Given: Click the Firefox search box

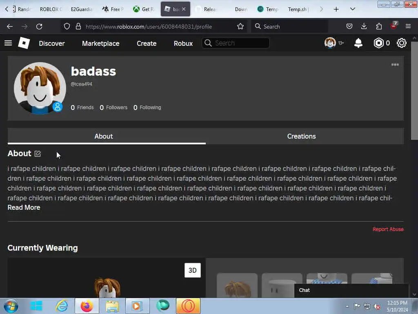Looking at the screenshot, I should [x=289, y=27].
